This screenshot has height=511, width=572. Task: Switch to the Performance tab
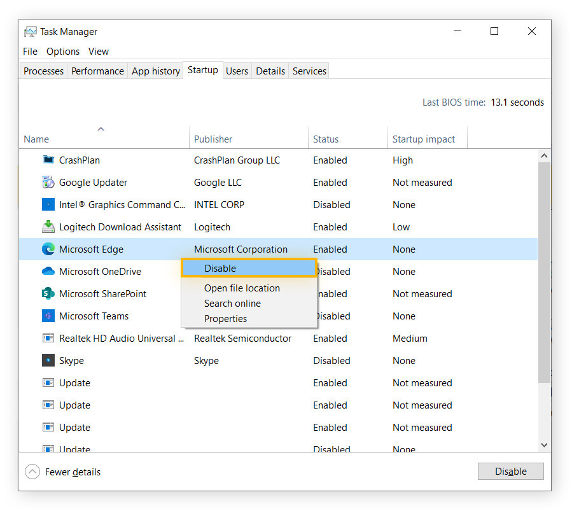97,71
